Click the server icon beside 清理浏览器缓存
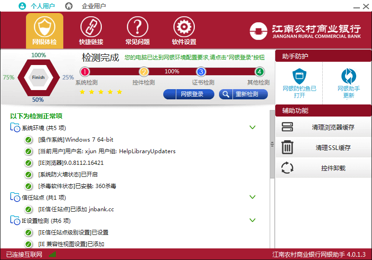 [287, 127]
